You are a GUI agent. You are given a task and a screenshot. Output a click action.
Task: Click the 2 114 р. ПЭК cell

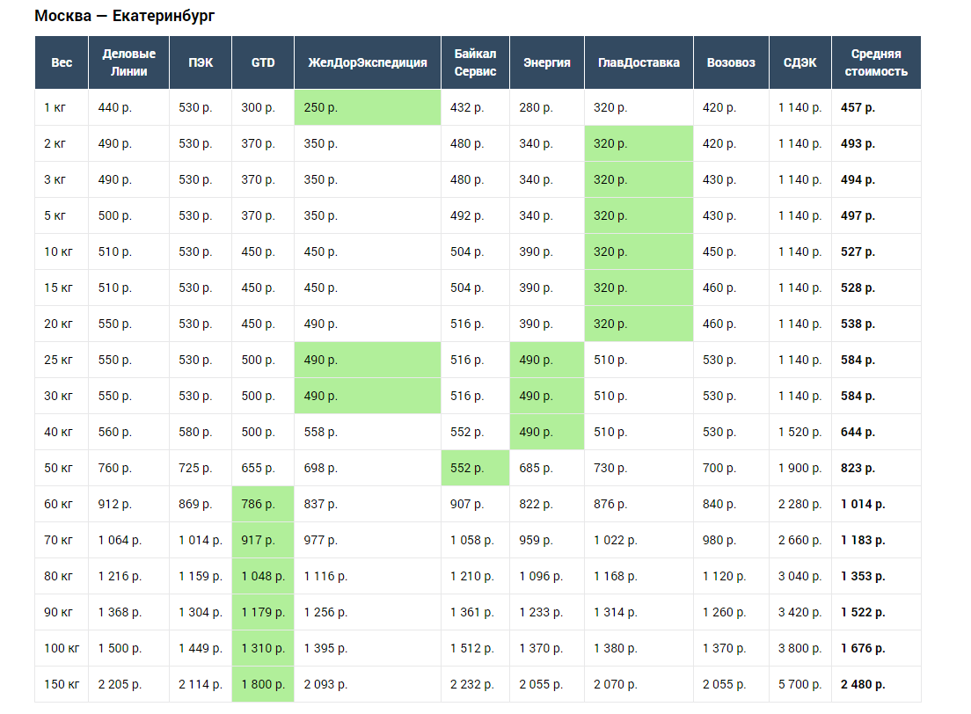click(200, 684)
